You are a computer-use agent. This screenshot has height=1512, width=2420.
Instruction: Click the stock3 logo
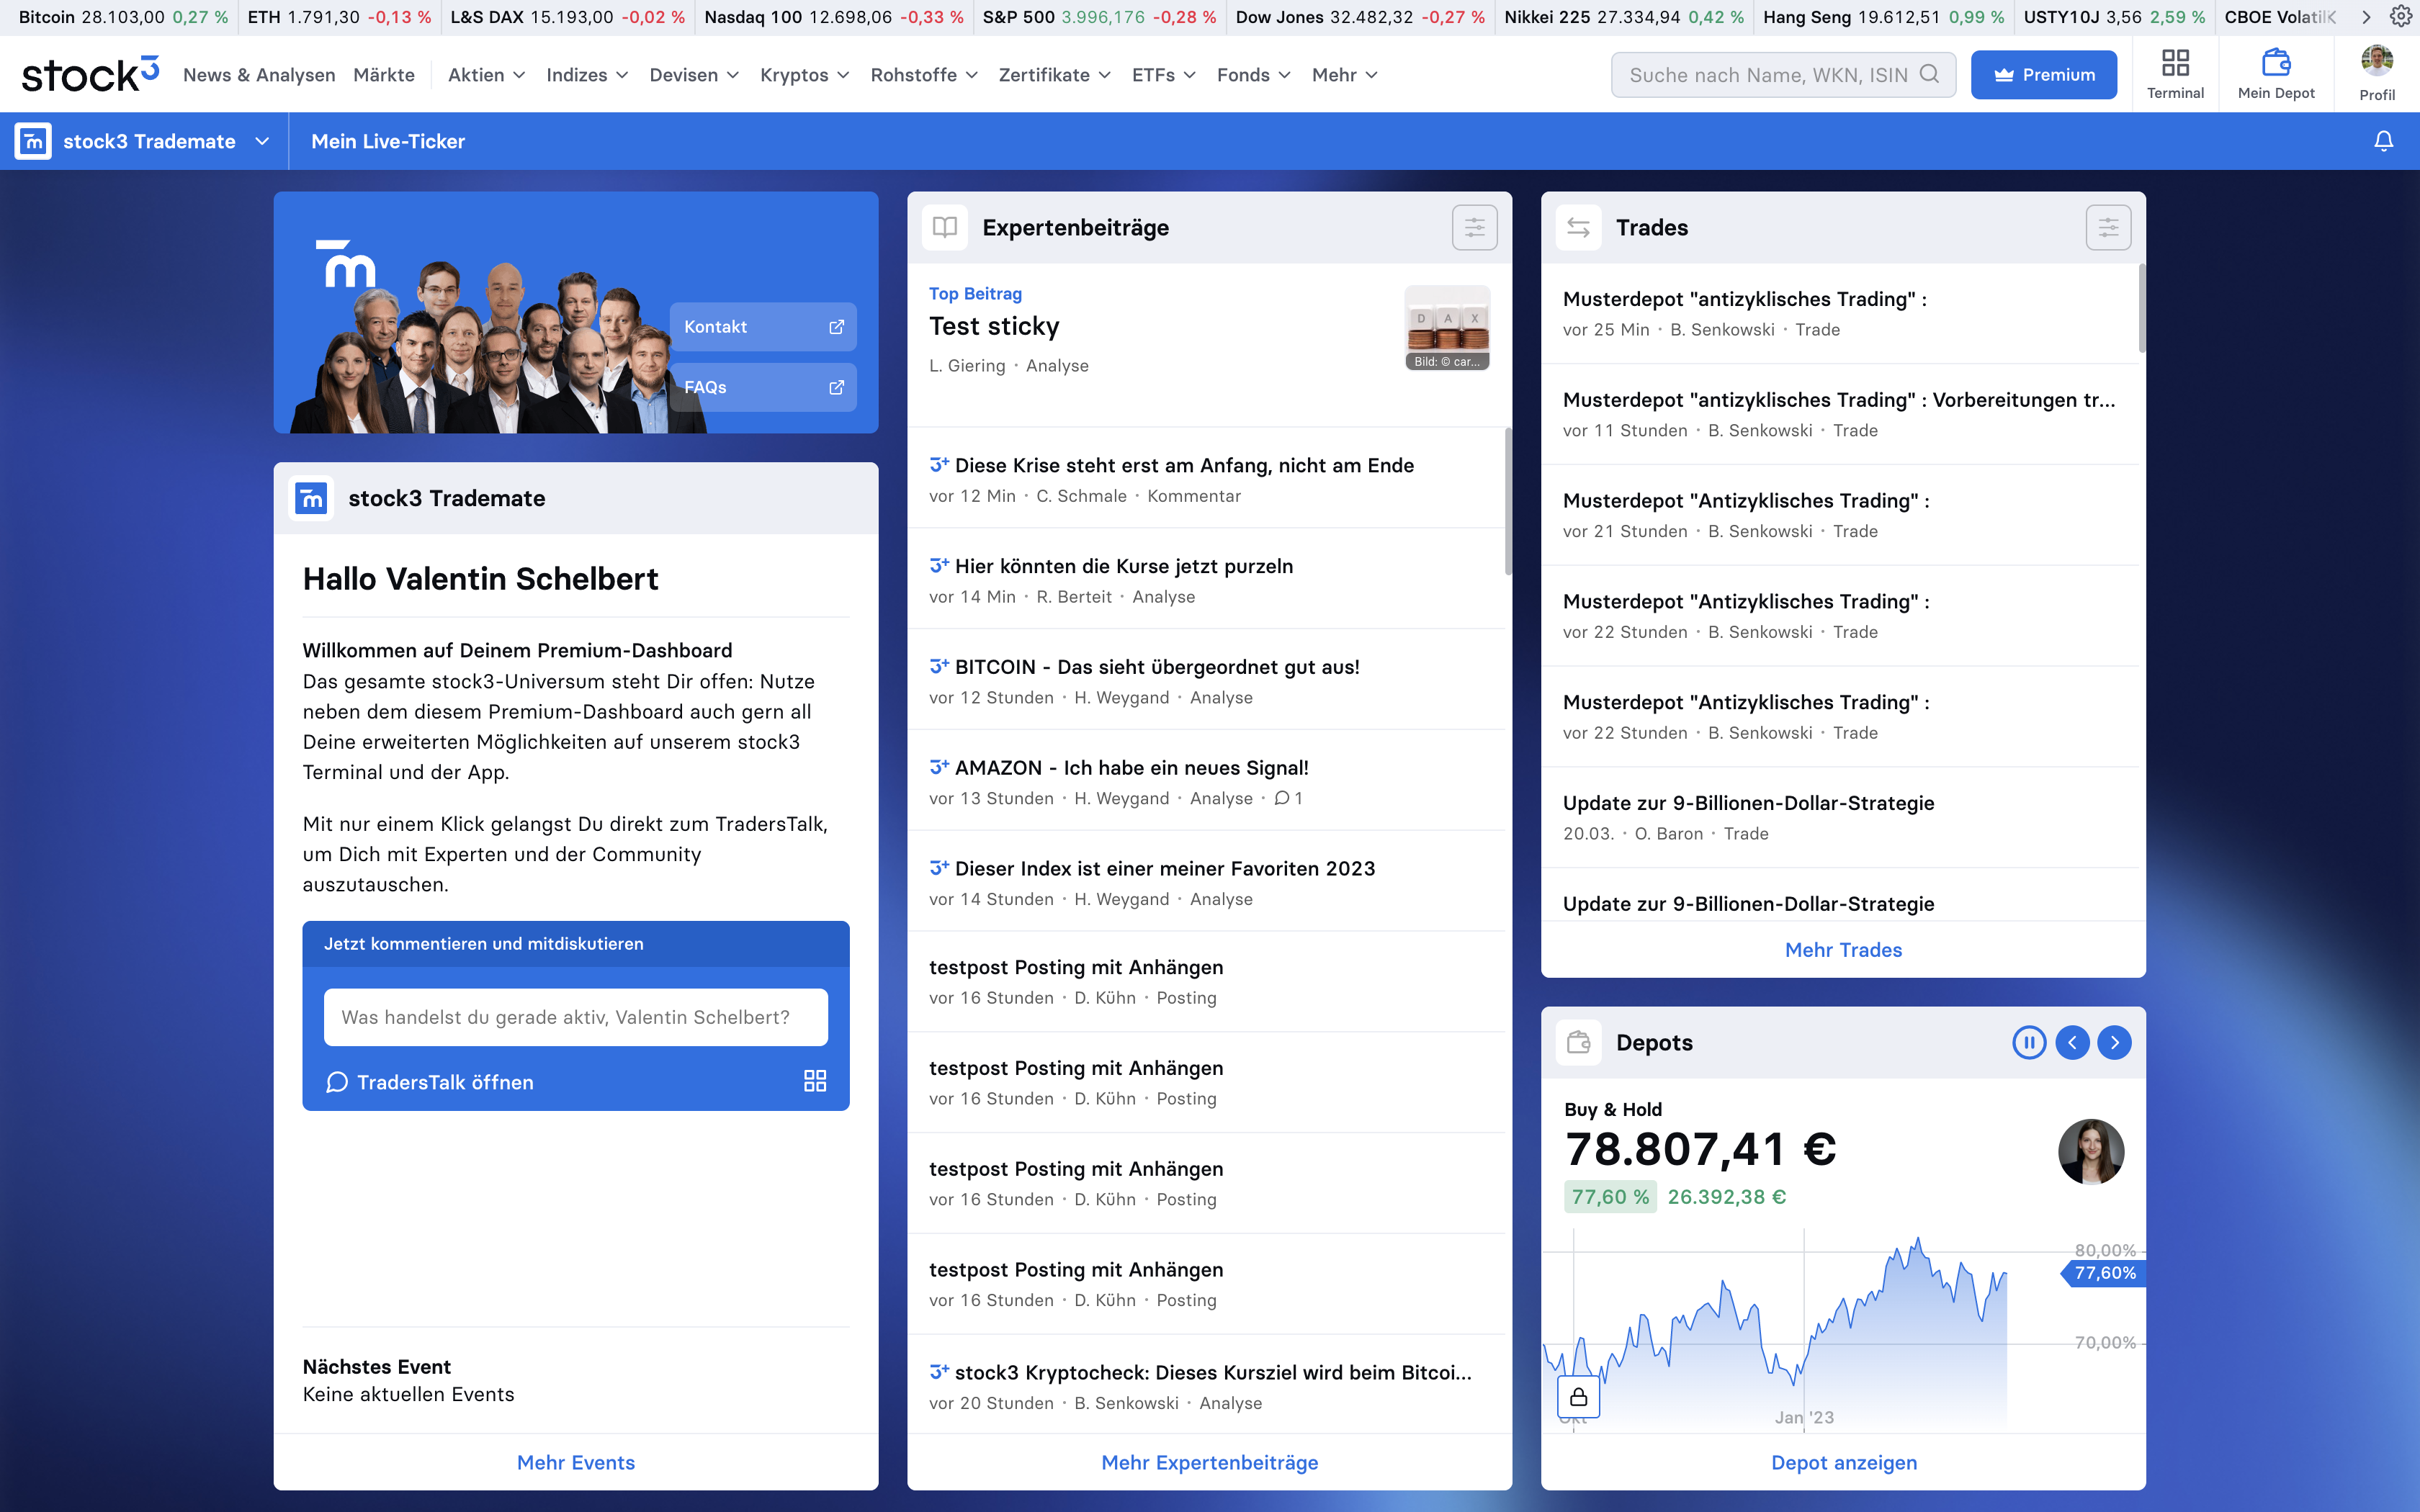click(90, 75)
